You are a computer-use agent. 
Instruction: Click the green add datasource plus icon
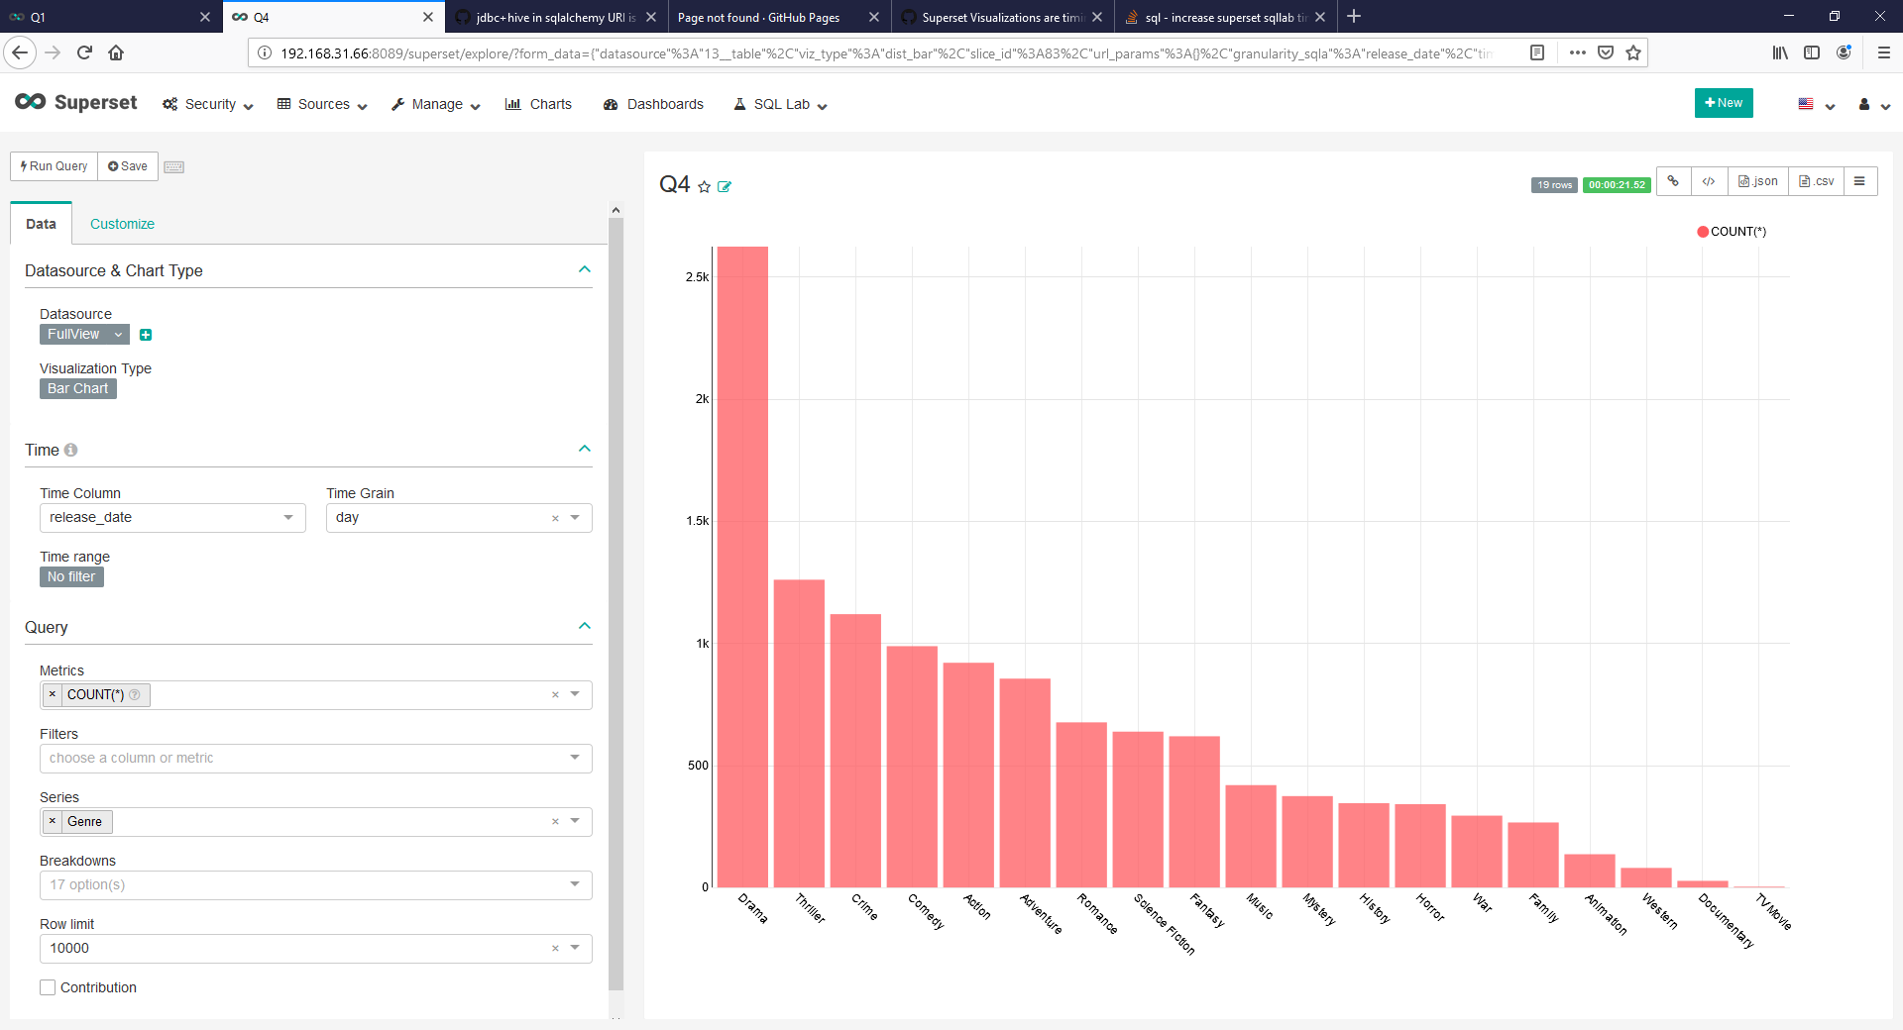pyautogui.click(x=146, y=335)
